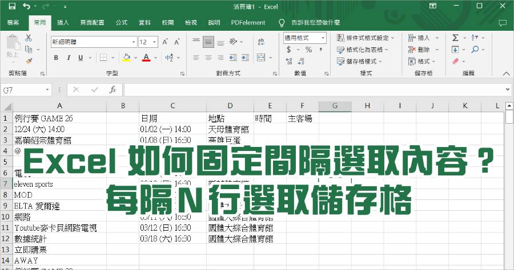Viewport: 514px width, 270px height.
Task: Apply fill color bucket
Action: point(127,58)
